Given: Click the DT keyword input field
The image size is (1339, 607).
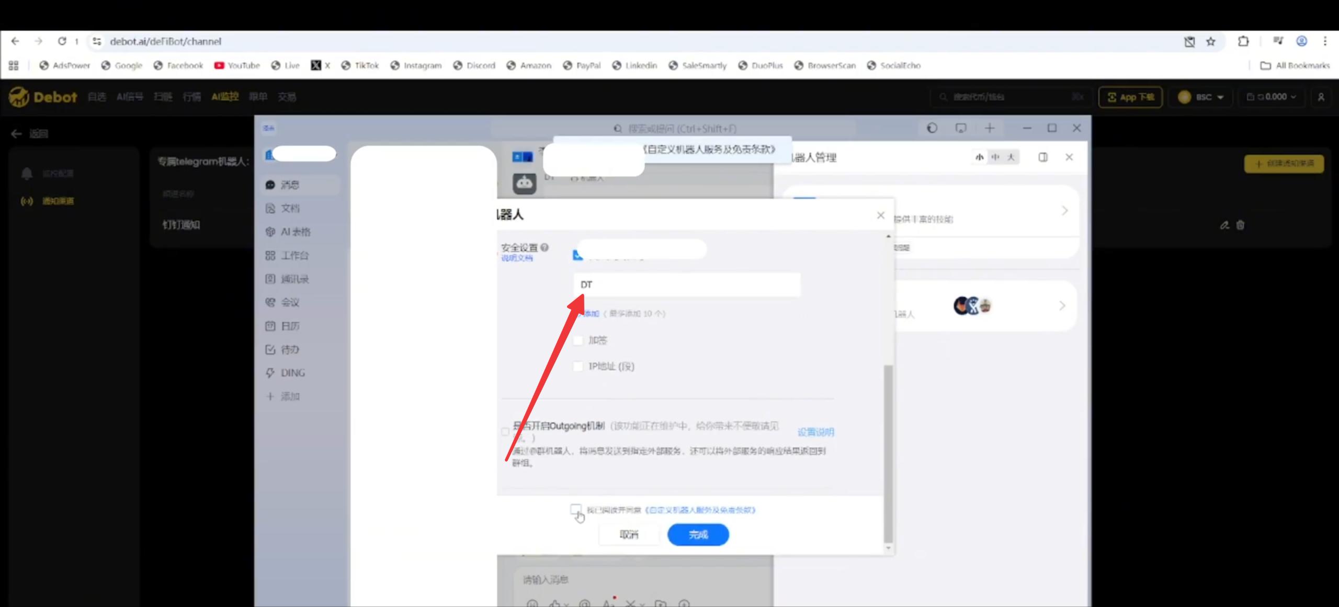Looking at the screenshot, I should pyautogui.click(x=687, y=284).
